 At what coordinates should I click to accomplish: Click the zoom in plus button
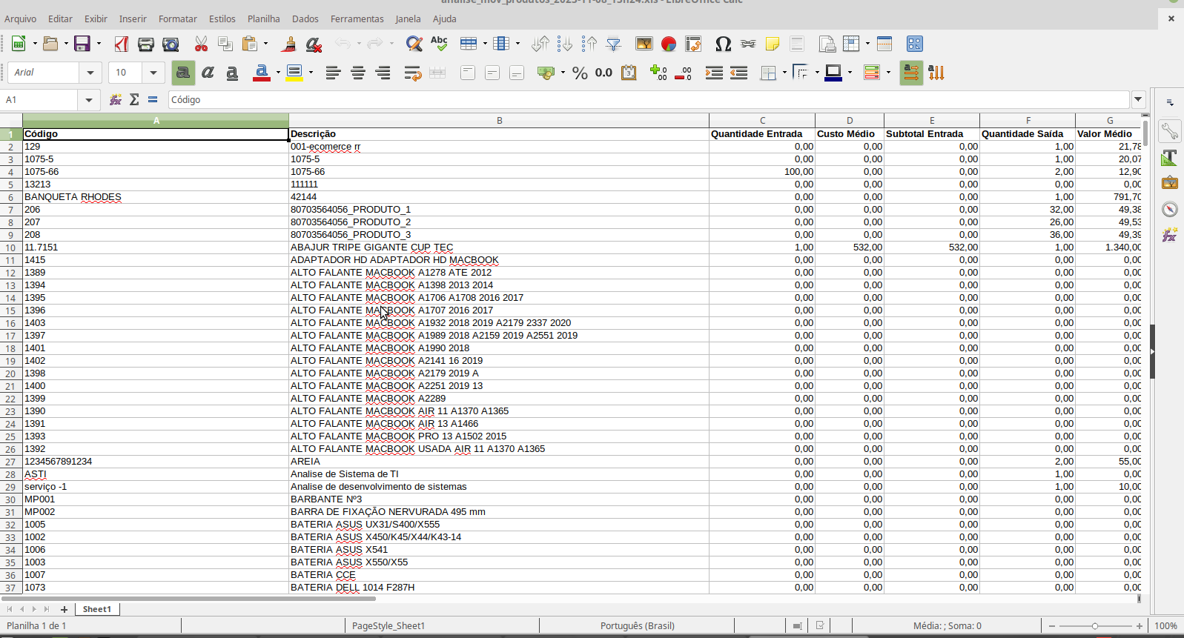coord(1140,626)
